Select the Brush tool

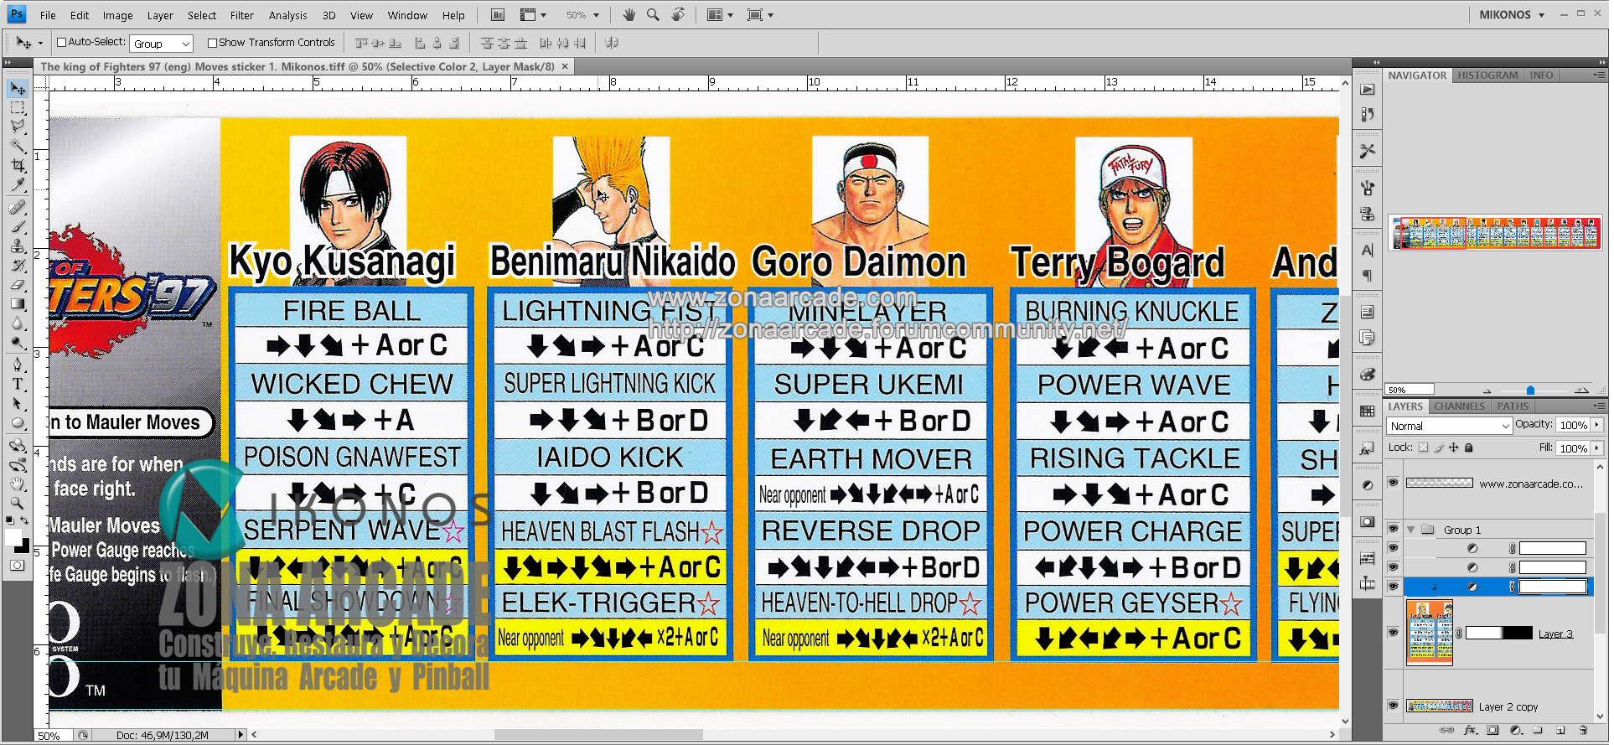18,226
